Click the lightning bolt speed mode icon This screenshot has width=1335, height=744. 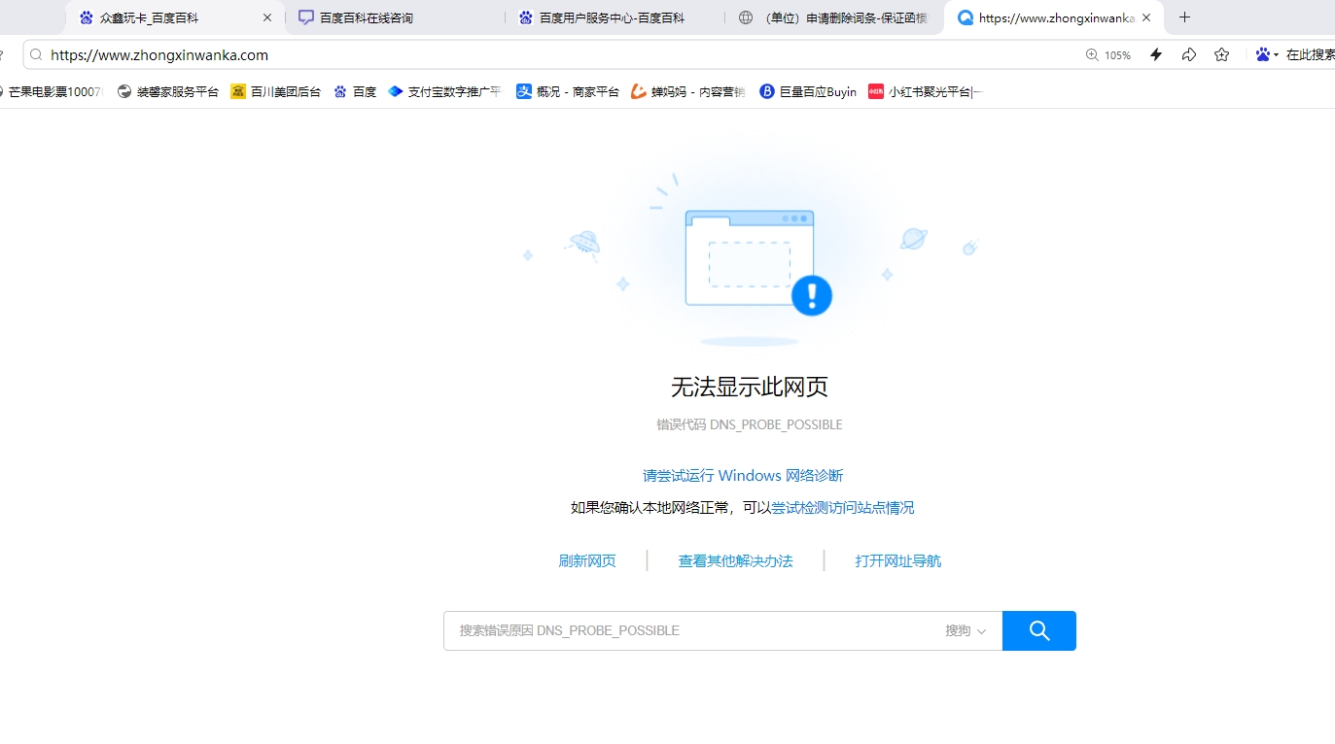(1156, 55)
